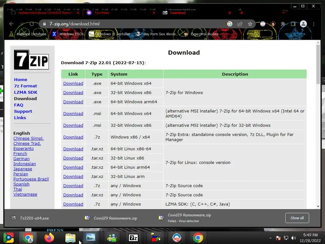The height and width of the screenshot is (244, 325).
Task: Click the striped flag extension icon
Action: pyautogui.click(x=263, y=24)
